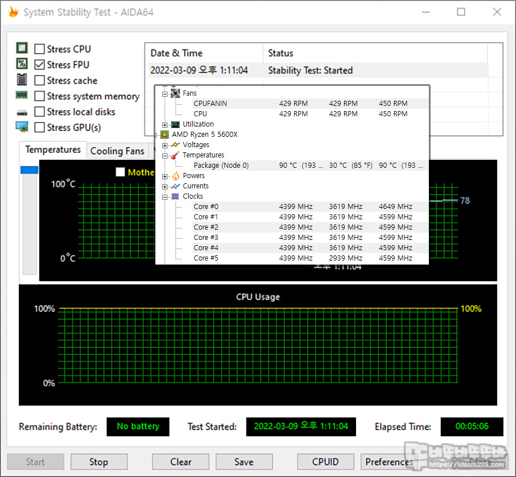Viewport: 516px width, 477px height.
Task: Click the Start button
Action: (x=36, y=462)
